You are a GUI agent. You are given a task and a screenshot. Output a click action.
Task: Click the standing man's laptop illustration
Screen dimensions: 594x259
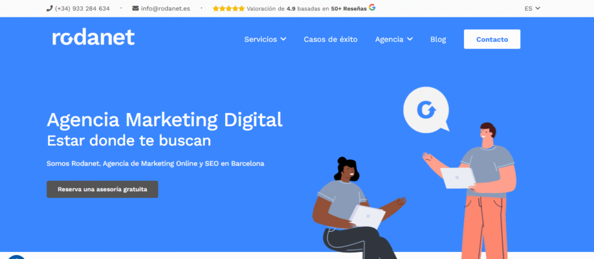458,178
